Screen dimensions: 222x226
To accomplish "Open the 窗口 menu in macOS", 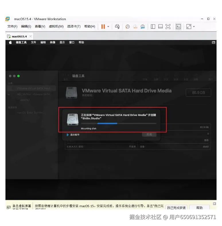I will 72,42.
